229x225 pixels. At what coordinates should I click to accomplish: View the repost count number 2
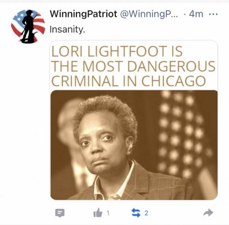coord(146,213)
